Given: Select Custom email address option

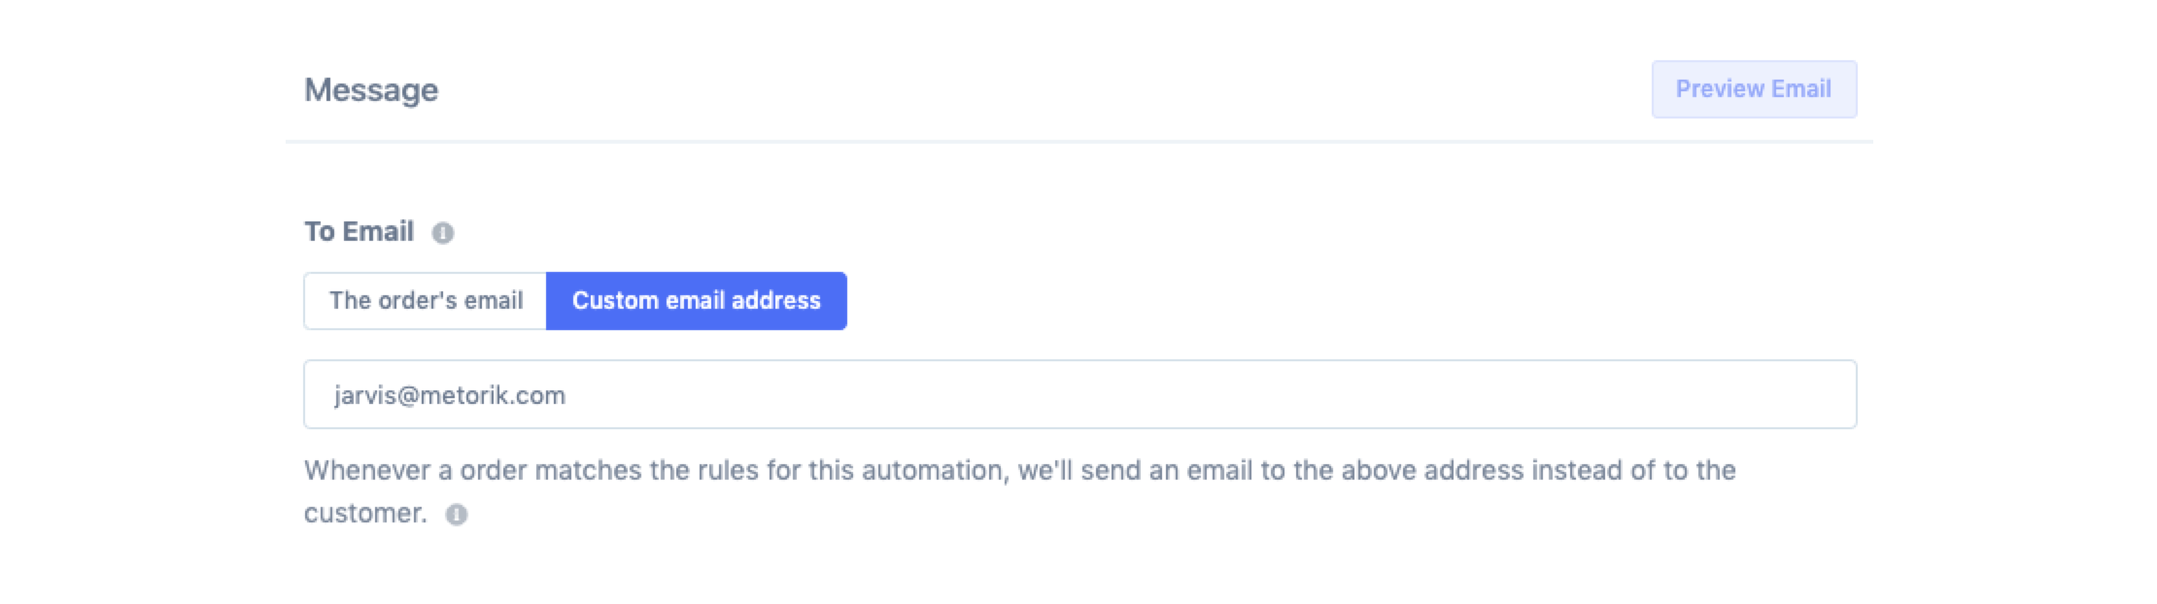Looking at the screenshot, I should [x=696, y=301].
